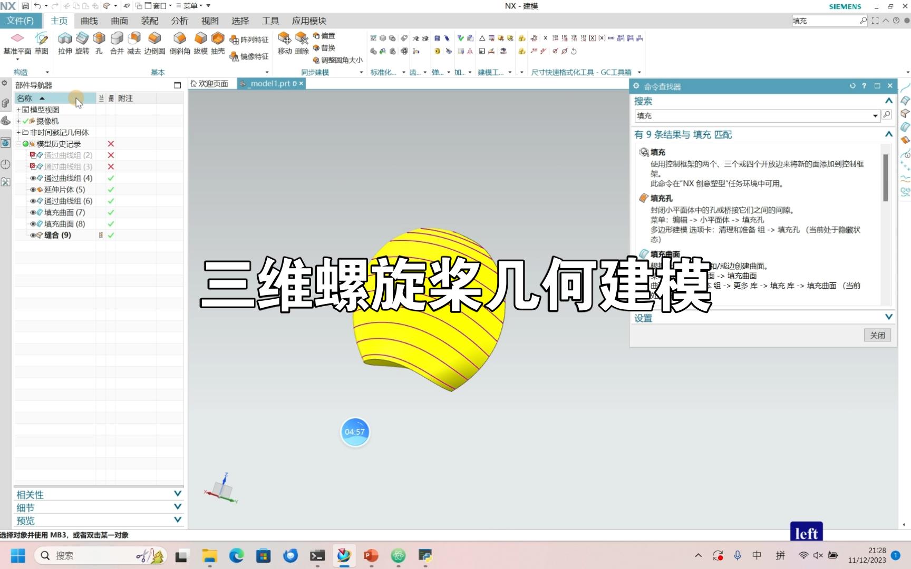Launch Microsoft Edge from the taskbar

point(236,555)
